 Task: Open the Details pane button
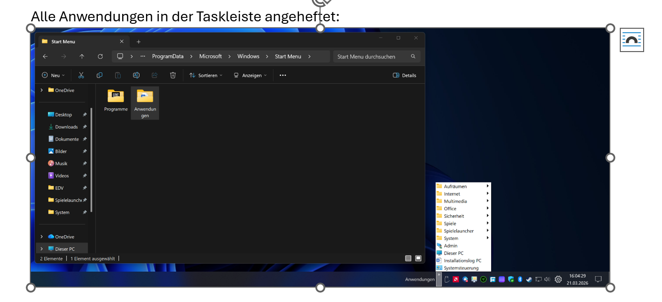[405, 75]
